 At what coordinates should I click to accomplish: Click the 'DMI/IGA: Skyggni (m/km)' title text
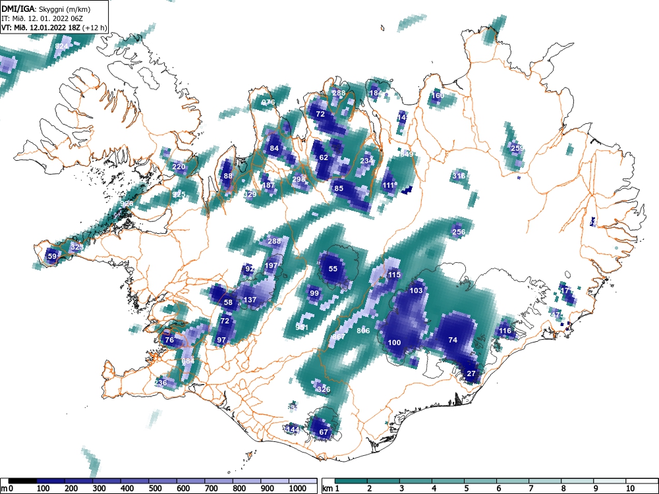tap(46, 9)
